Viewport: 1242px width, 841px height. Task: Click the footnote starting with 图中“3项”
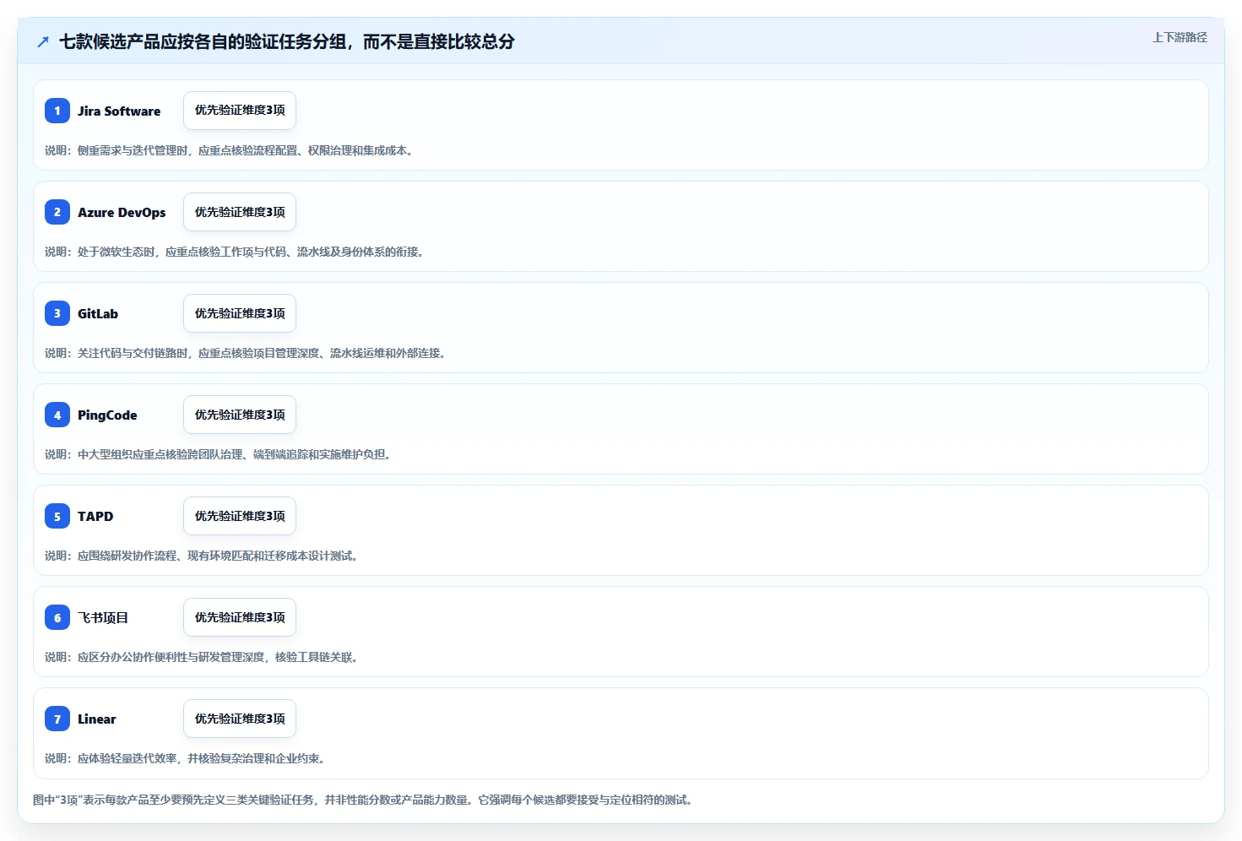(x=363, y=800)
